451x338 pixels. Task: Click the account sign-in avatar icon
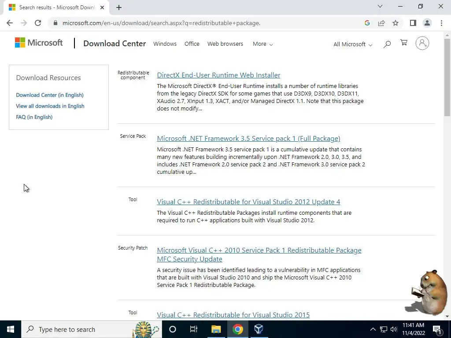point(422,43)
